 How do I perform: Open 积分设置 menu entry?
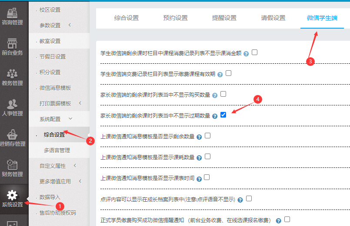click(50, 72)
